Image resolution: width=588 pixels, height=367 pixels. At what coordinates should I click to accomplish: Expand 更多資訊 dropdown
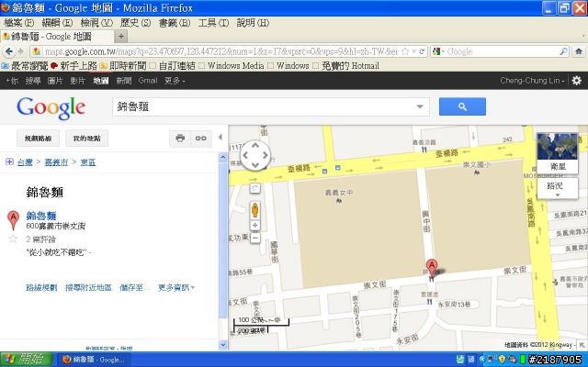(x=176, y=287)
